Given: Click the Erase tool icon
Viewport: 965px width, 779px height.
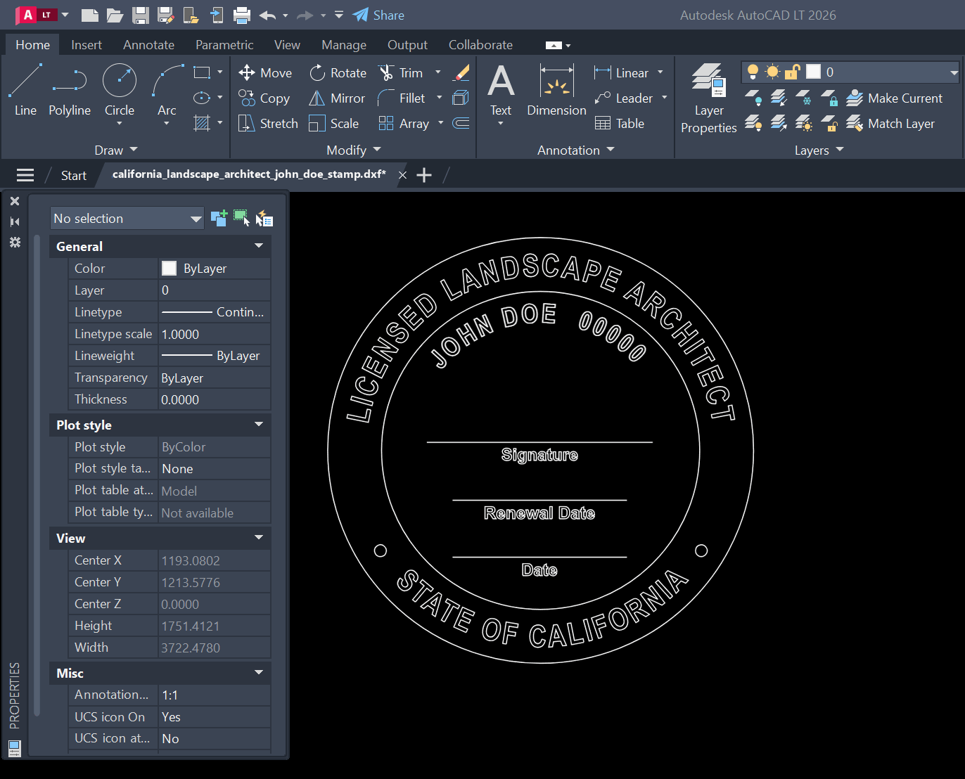Looking at the screenshot, I should tap(461, 72).
